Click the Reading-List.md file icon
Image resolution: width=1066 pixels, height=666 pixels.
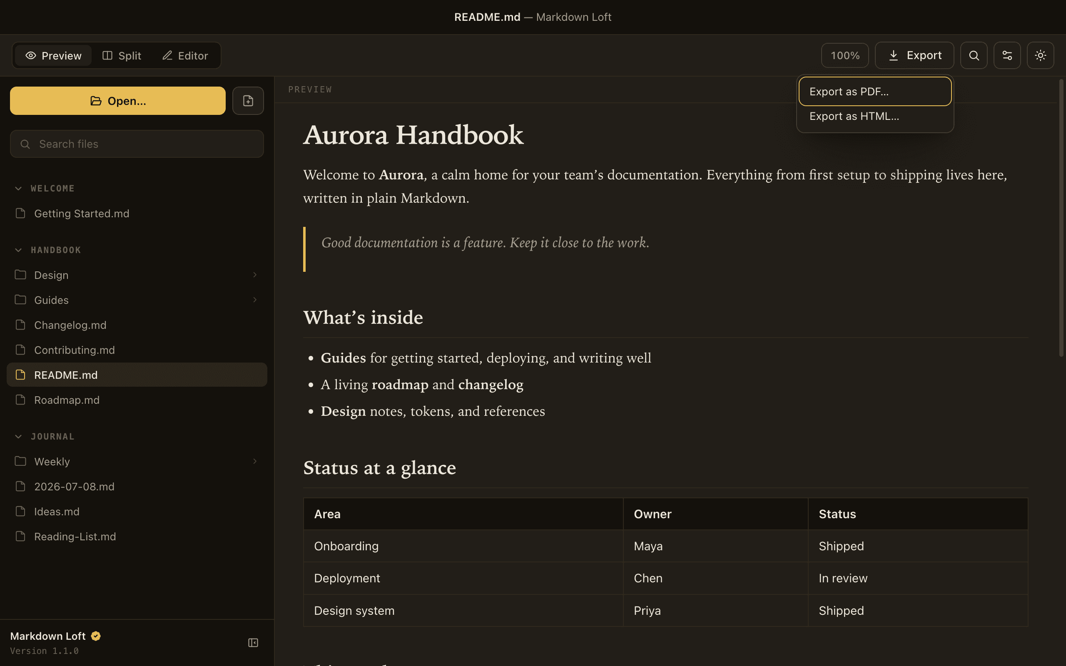click(x=20, y=537)
